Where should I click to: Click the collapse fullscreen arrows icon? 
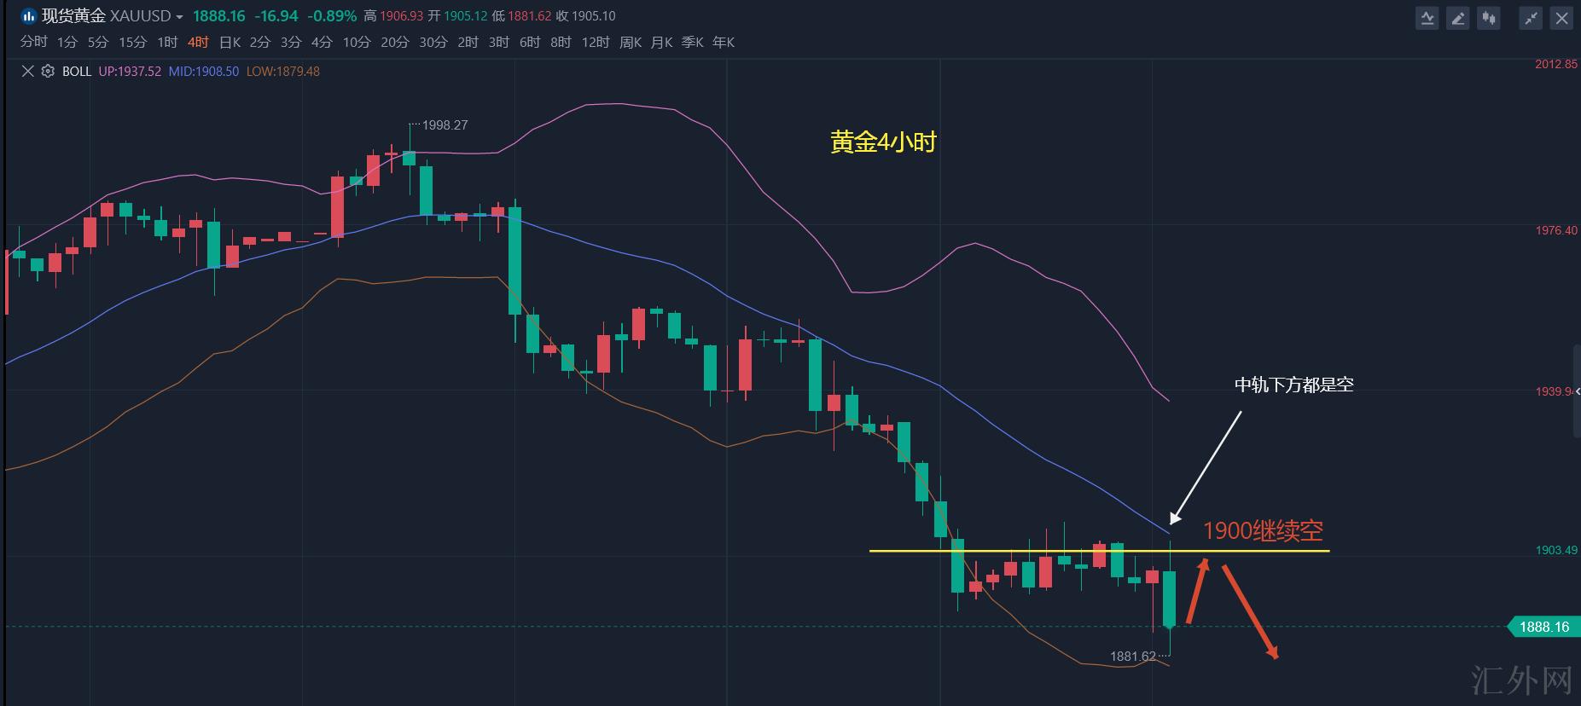(1532, 18)
